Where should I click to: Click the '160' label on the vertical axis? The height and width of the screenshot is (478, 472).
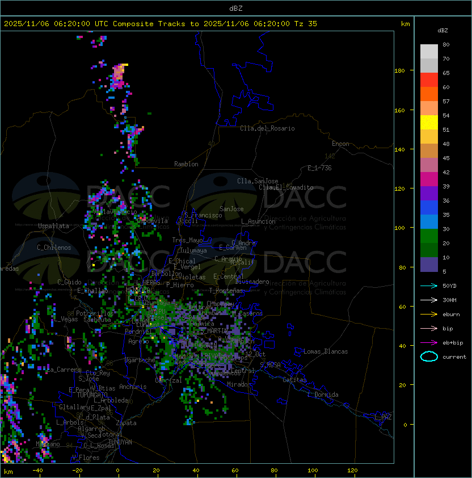click(x=399, y=110)
